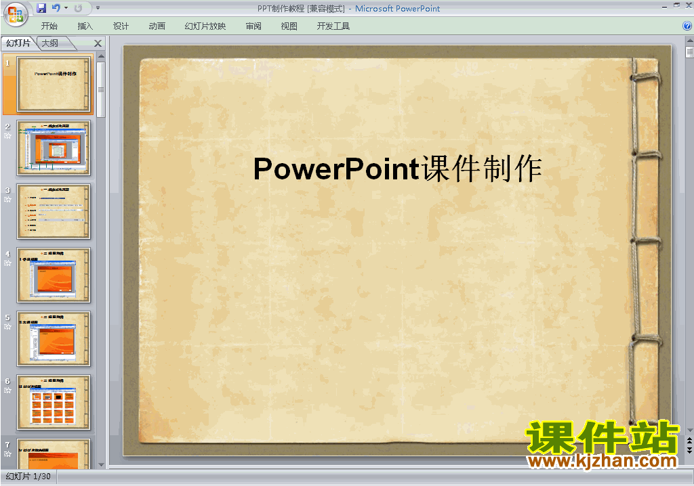Click the animation star icon under slide number 6
This screenshot has height=486, width=694.
click(x=7, y=391)
